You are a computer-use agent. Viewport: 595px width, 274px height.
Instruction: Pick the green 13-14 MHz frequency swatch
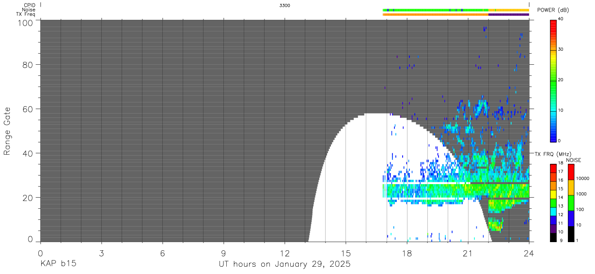(x=553, y=202)
